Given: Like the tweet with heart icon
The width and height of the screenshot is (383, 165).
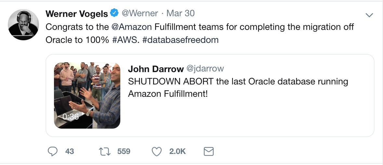Looking at the screenshot, I should click(x=157, y=151).
